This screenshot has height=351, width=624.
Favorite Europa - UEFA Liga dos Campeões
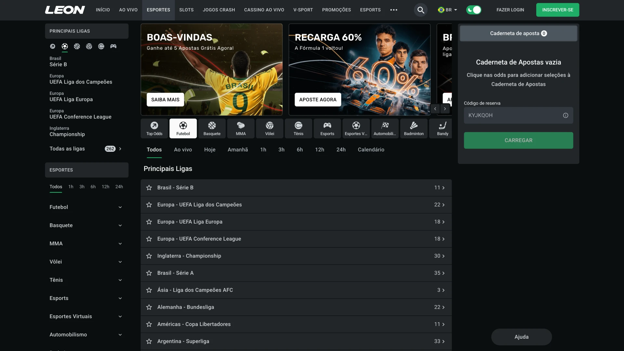149,205
